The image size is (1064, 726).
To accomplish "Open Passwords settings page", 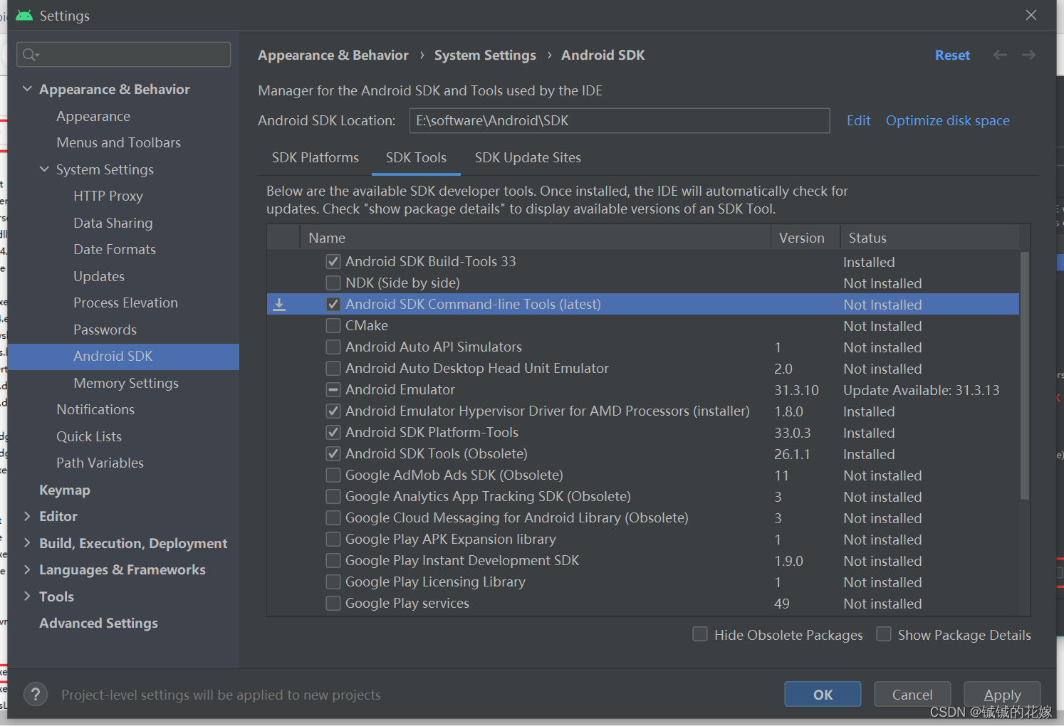I will pyautogui.click(x=105, y=330).
